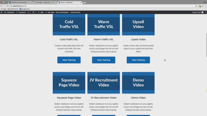Open the Warm Traffic VSL thumbnail image

tap(104, 25)
